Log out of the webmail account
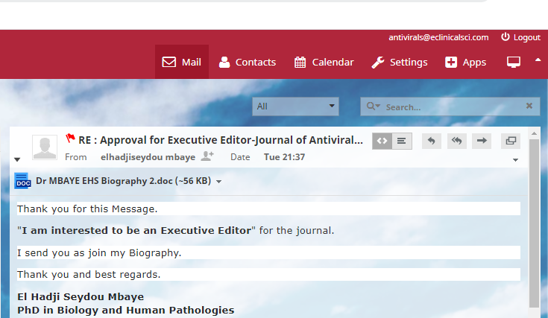 [x=520, y=37]
